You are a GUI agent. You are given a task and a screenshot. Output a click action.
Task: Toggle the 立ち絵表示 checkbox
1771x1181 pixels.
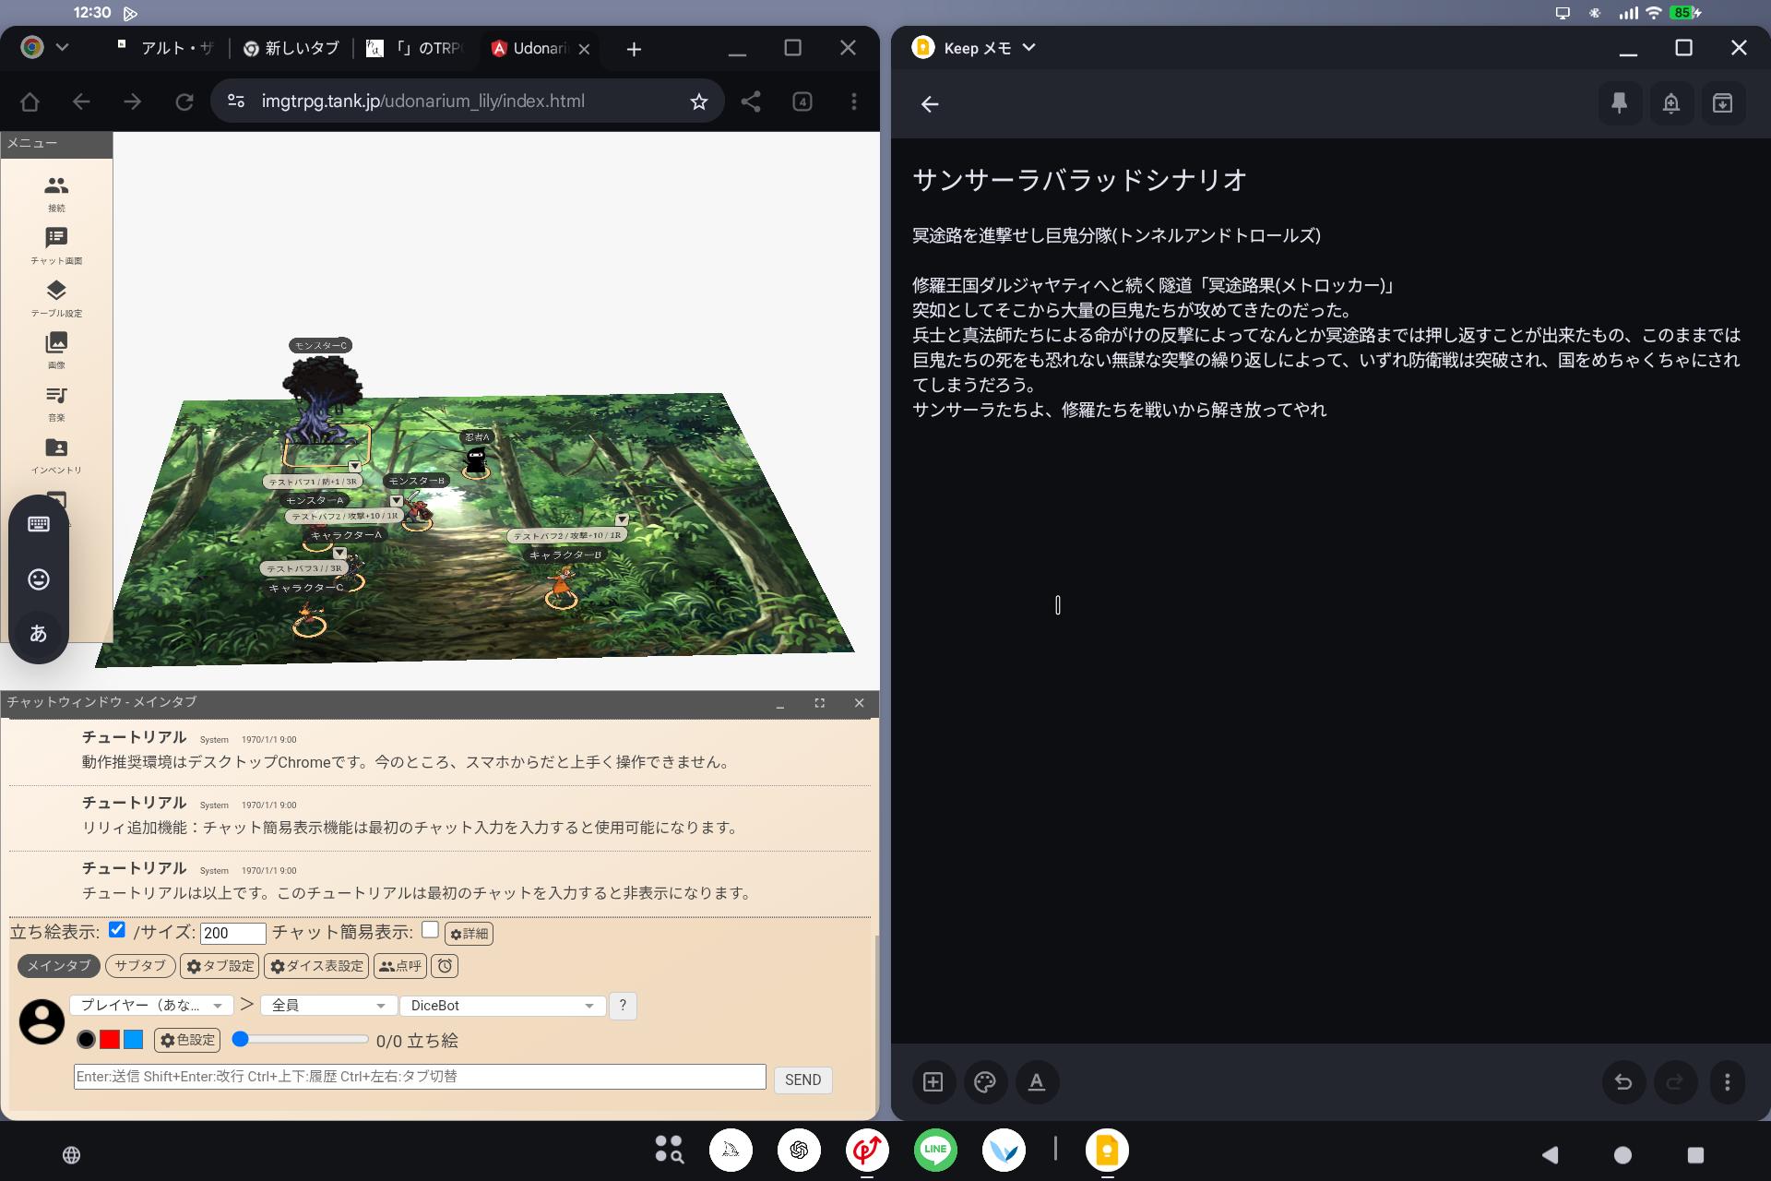point(117,929)
